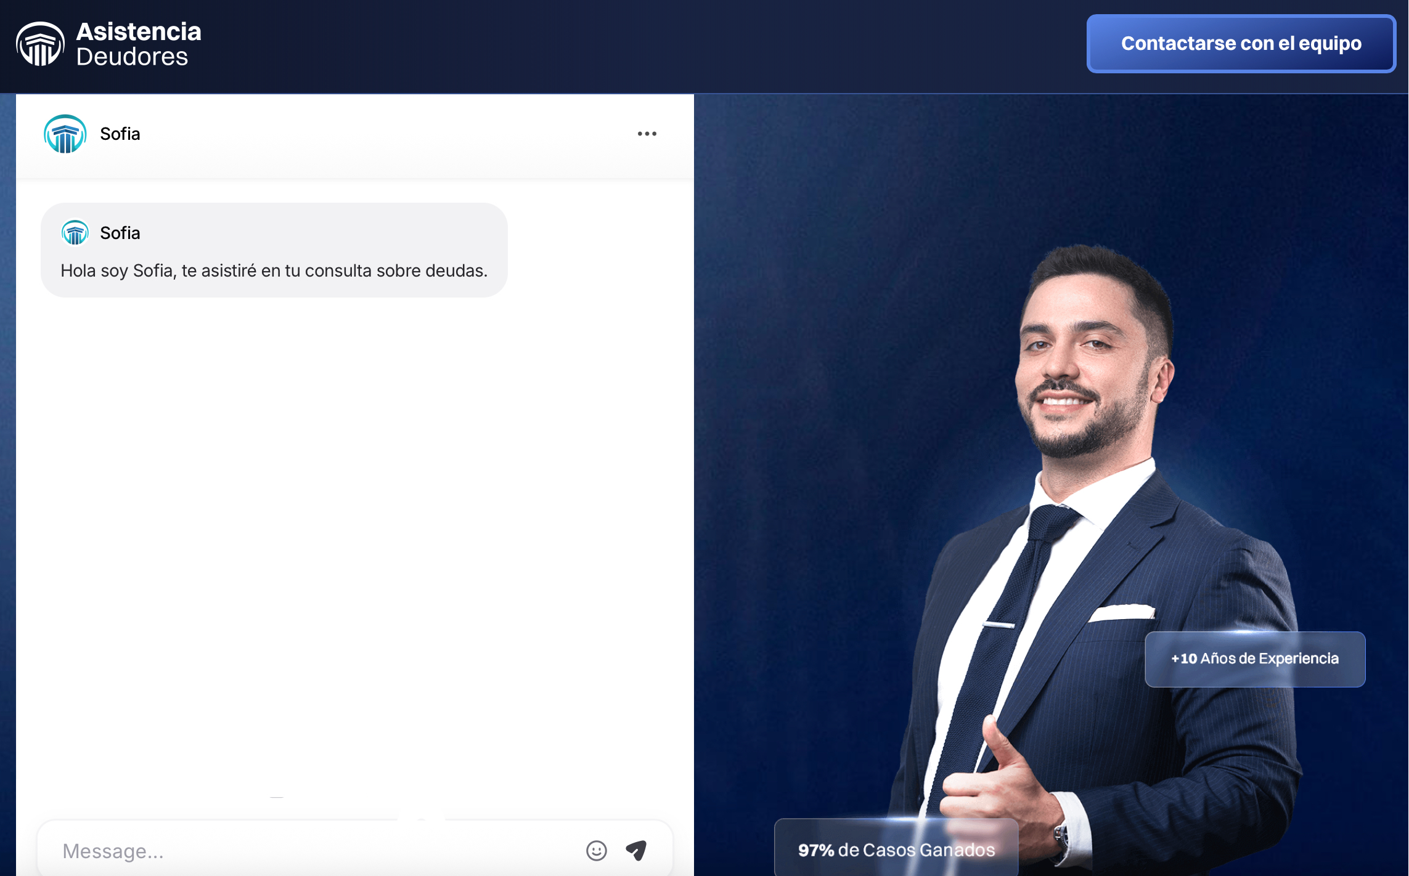Click the Asistencia Deudores column logo icon

[x=40, y=44]
